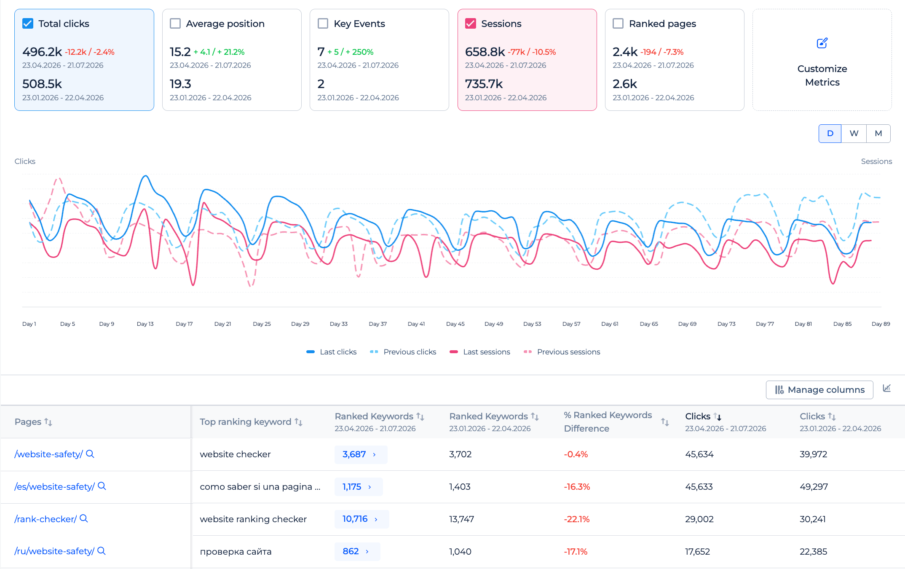Toggle Last clicks legend series

[x=332, y=352]
